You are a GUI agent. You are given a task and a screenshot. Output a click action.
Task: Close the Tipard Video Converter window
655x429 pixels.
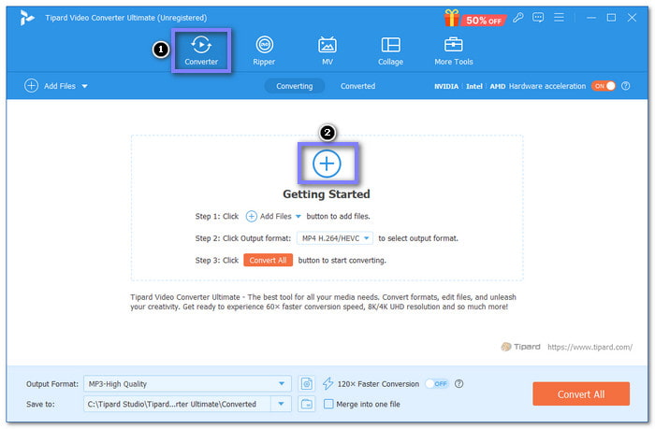[x=632, y=18]
